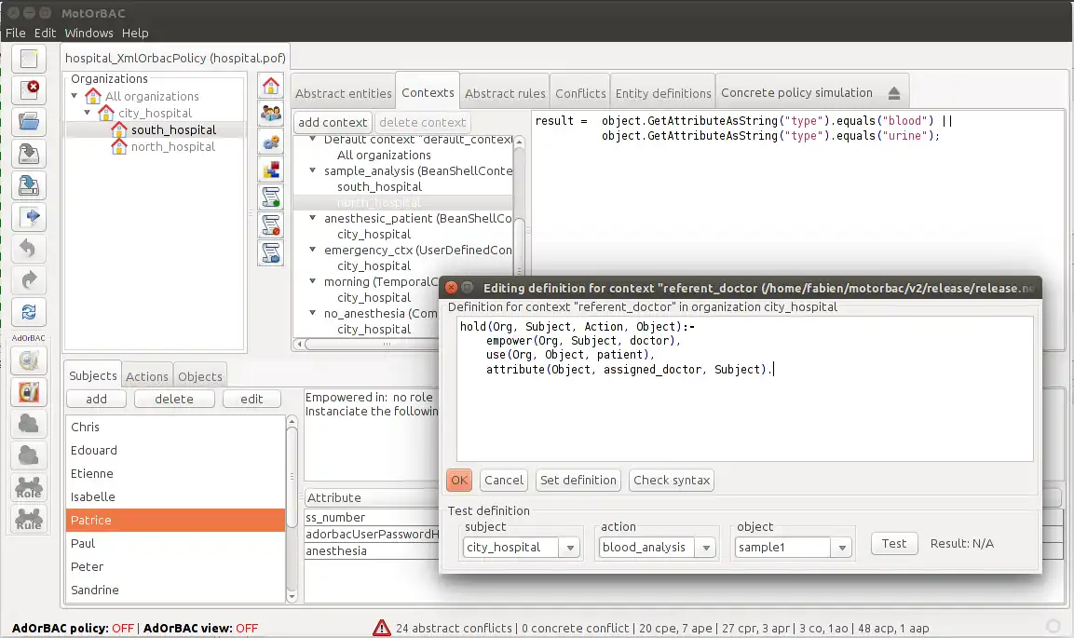The height and width of the screenshot is (638, 1074).
Task: Select north_hospital in the organizations tree
Action: [172, 146]
